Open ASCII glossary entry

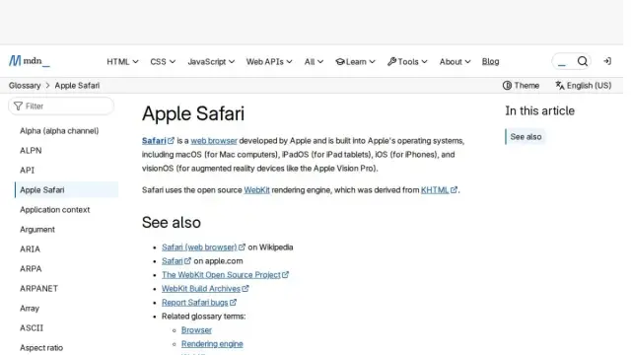(x=32, y=328)
